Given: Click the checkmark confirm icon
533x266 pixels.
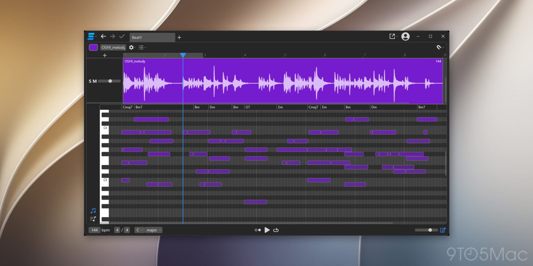Looking at the screenshot, I should point(122,36).
